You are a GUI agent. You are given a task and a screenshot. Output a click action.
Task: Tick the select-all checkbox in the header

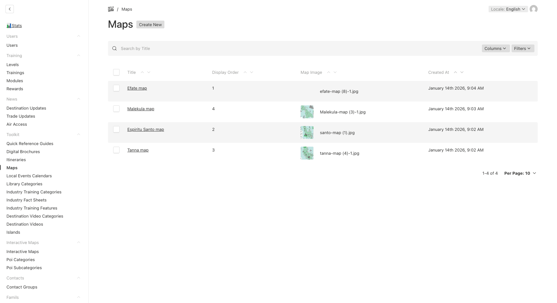click(116, 72)
